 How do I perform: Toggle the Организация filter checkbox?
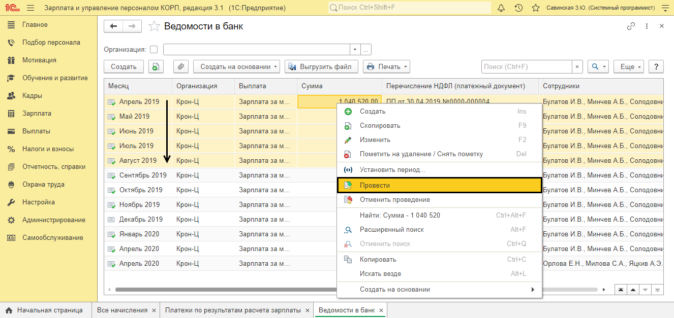[154, 50]
